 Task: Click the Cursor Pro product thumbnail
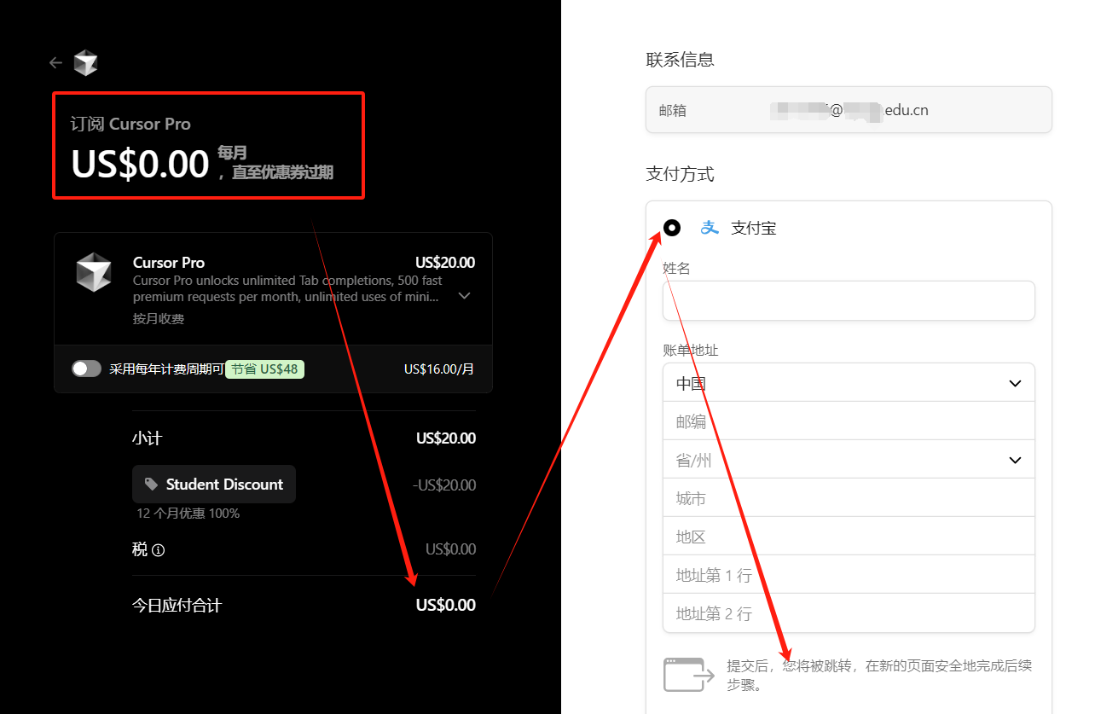pyautogui.click(x=94, y=272)
